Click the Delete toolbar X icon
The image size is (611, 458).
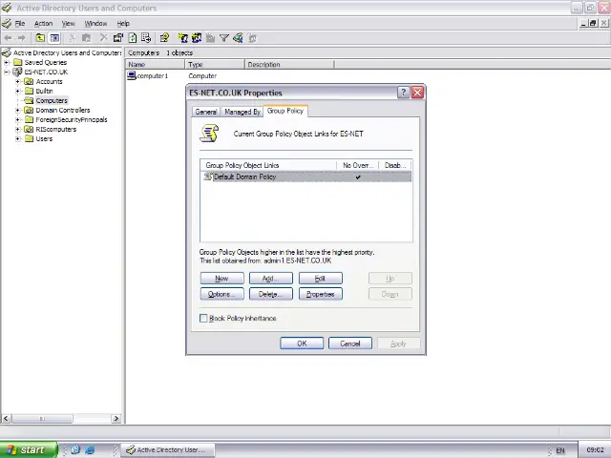coord(103,38)
